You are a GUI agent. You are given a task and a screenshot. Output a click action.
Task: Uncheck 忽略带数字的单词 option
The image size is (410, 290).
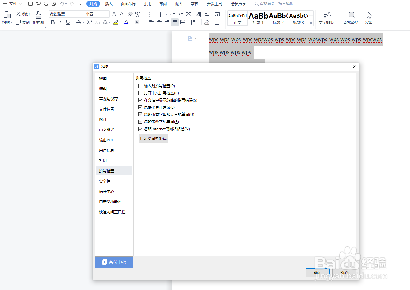(141, 121)
